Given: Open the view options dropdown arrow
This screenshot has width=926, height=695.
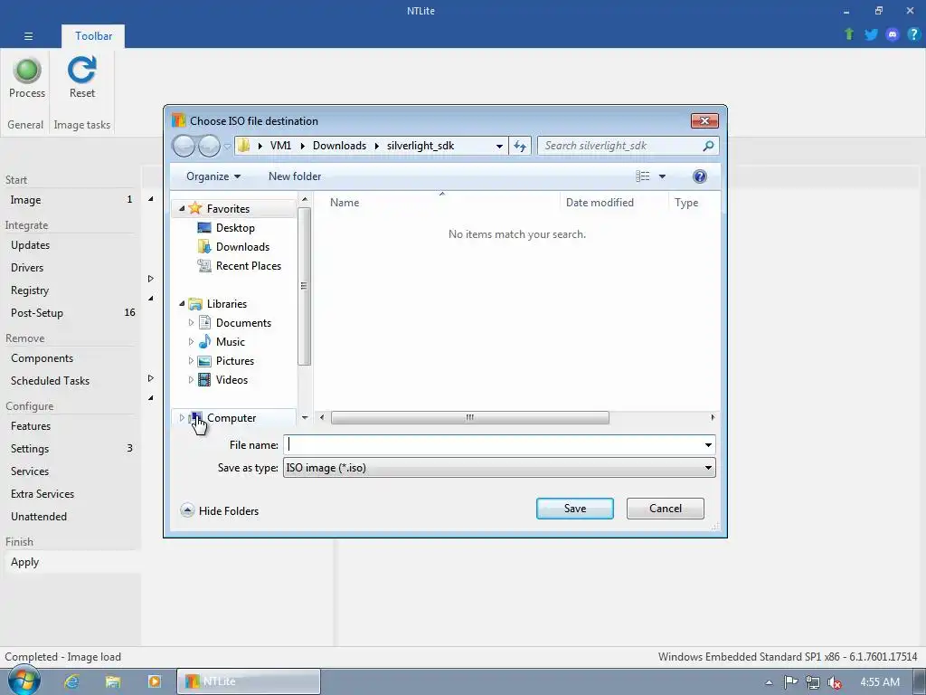Looking at the screenshot, I should pos(662,176).
